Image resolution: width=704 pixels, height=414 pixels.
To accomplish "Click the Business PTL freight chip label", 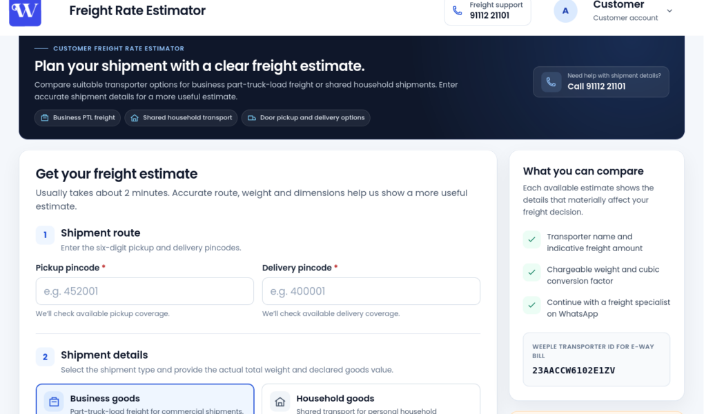I will [84, 117].
